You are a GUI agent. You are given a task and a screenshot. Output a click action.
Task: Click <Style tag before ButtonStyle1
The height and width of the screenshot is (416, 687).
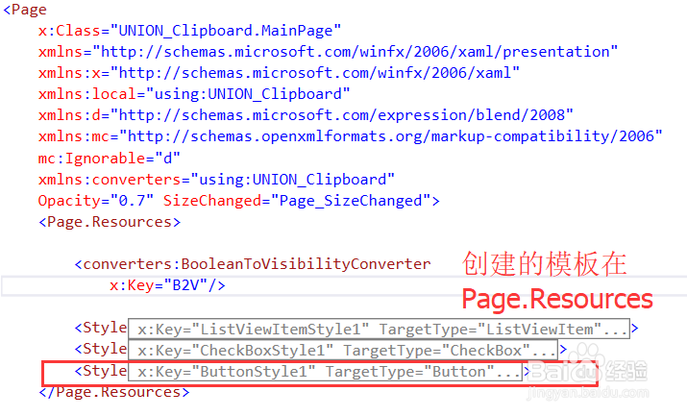(101, 371)
